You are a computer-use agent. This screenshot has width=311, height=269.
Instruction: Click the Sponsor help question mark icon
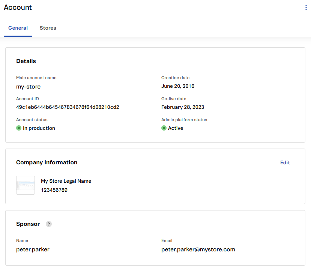click(x=49, y=224)
